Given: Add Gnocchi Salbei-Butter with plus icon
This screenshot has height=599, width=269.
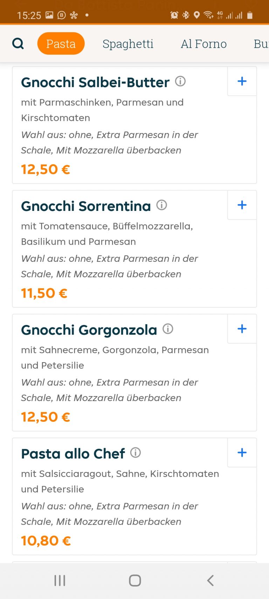Looking at the screenshot, I should pyautogui.click(x=242, y=81).
